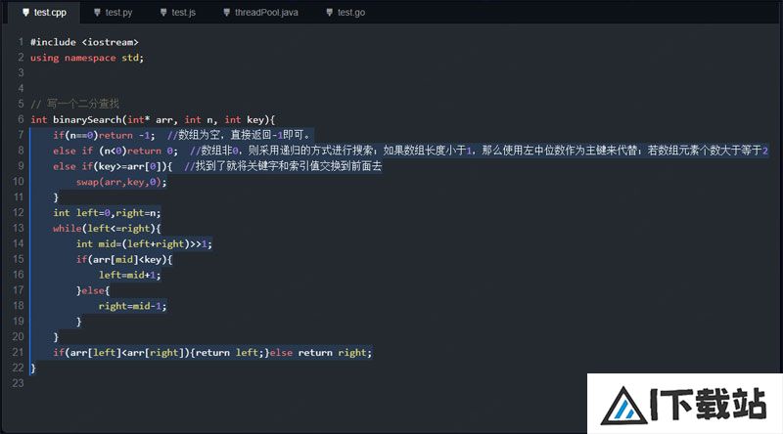Image resolution: width=783 pixels, height=434 pixels.
Task: Click the 'left=mid+1;' assignment
Action: pyautogui.click(x=130, y=275)
